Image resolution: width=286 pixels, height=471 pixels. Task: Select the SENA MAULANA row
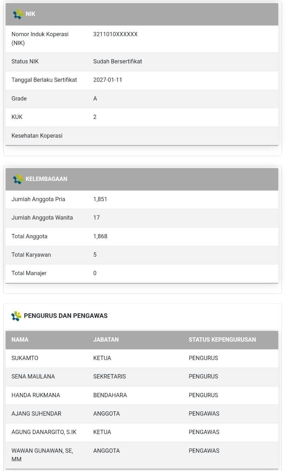(x=33, y=376)
